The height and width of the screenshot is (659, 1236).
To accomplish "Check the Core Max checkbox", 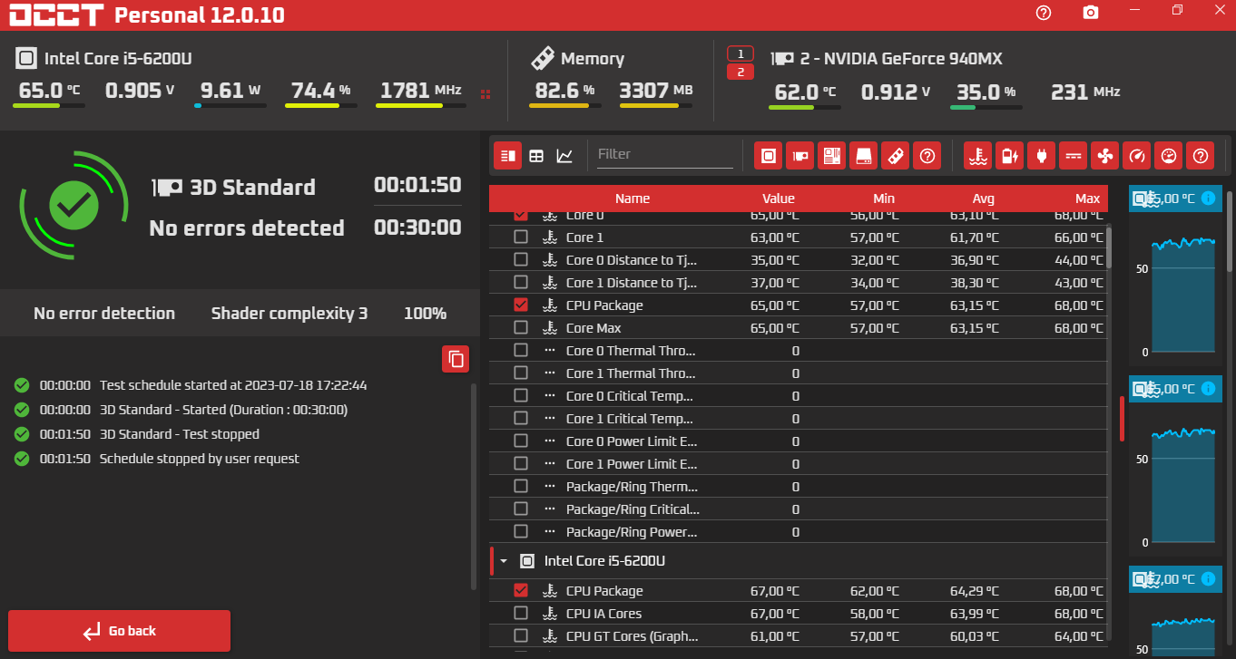I will click(521, 328).
